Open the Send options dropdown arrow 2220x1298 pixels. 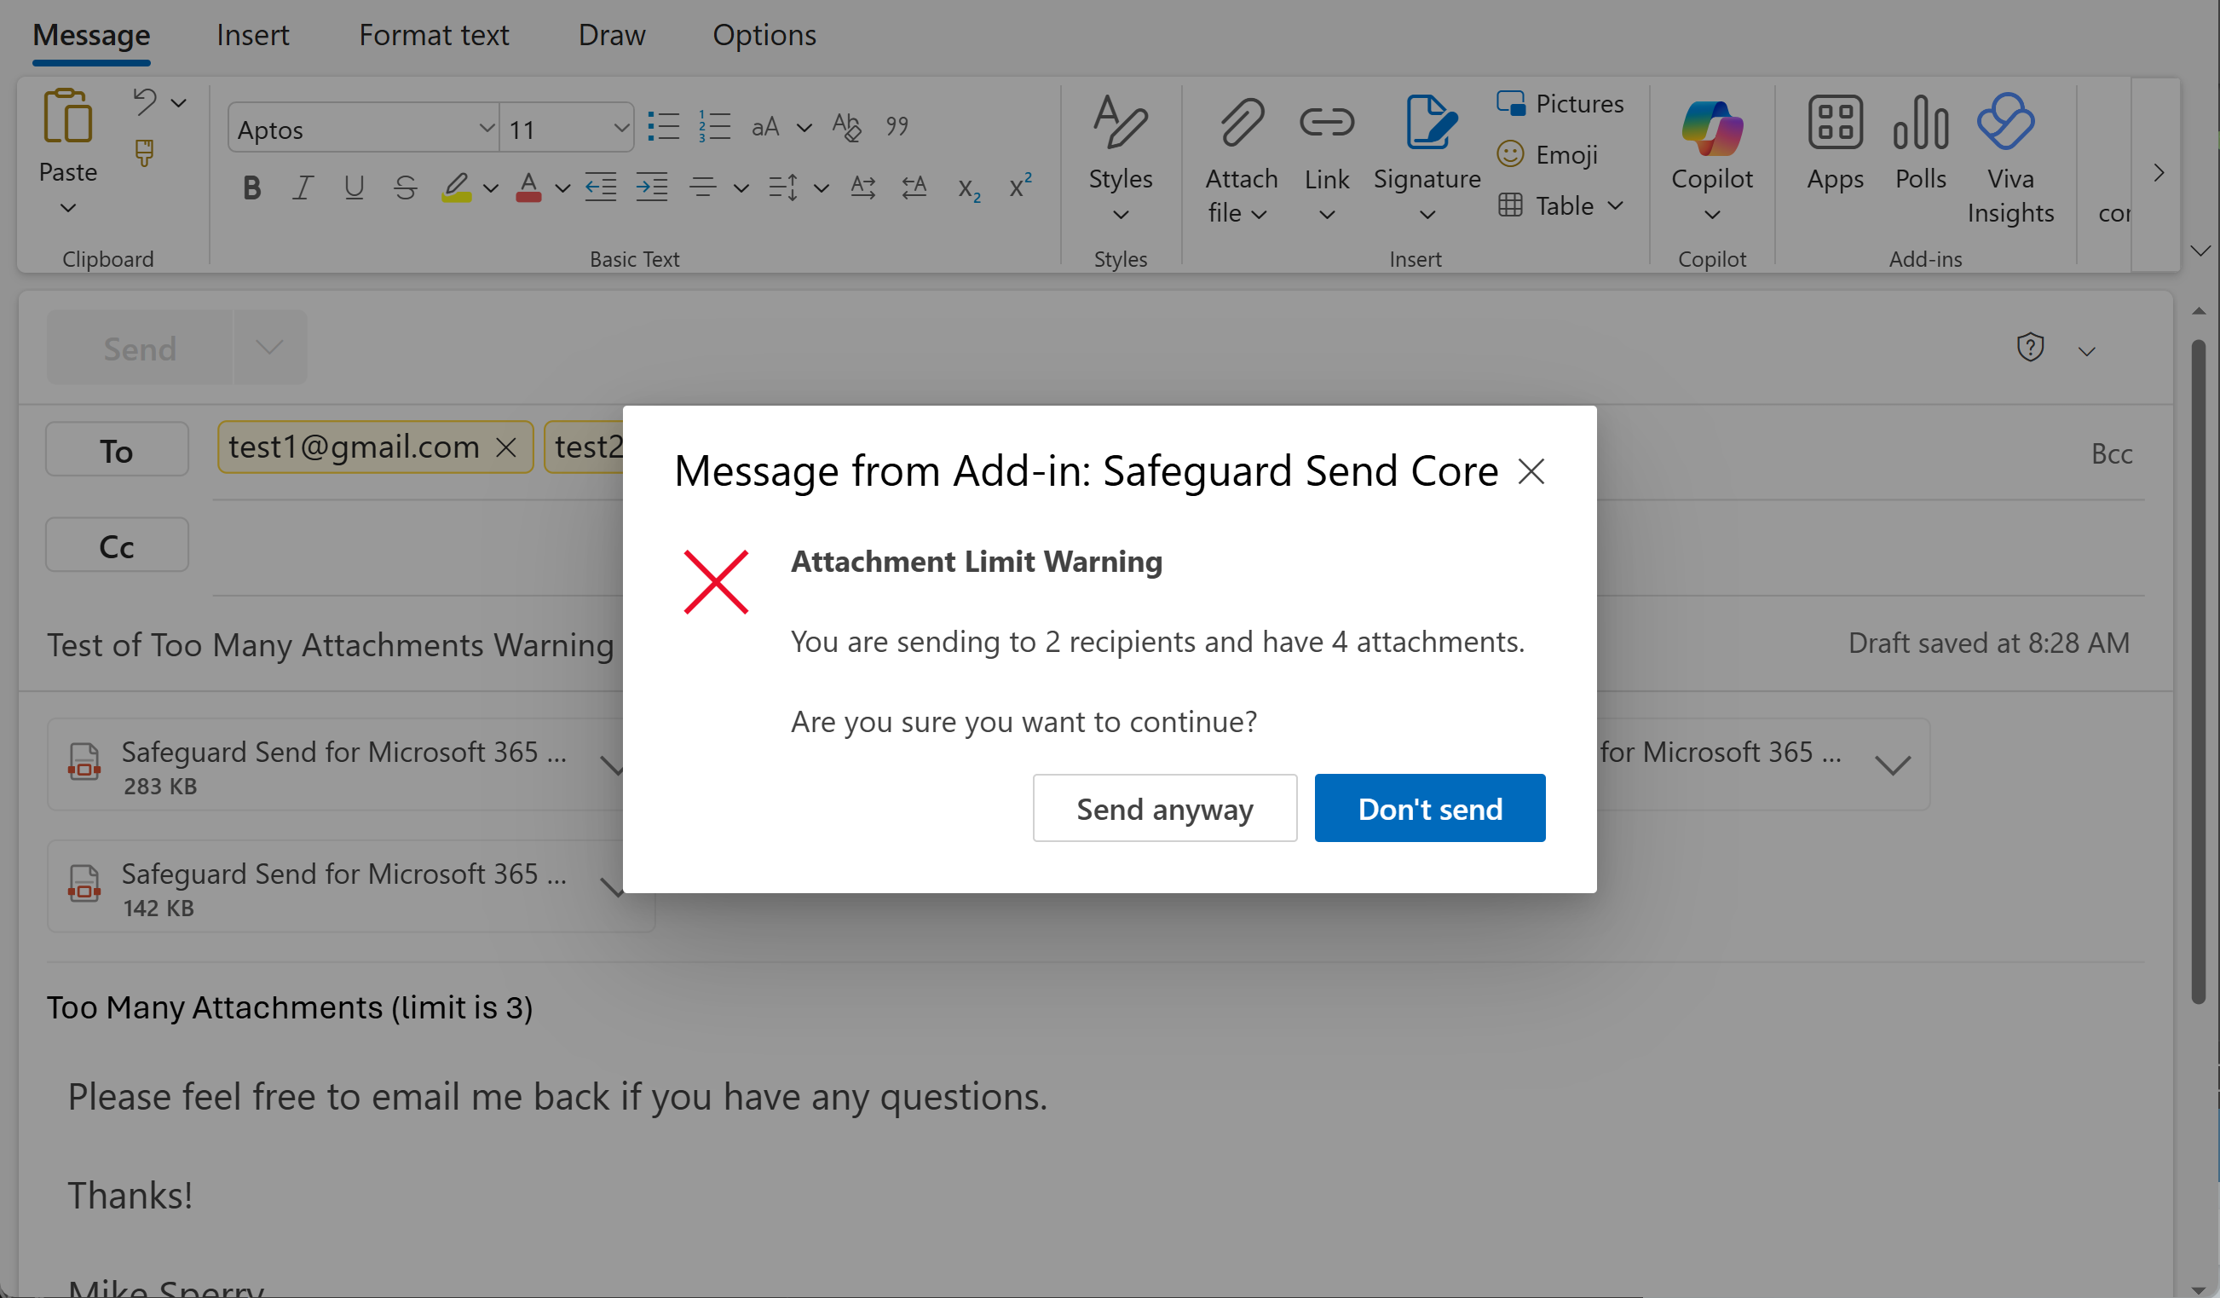click(x=269, y=347)
